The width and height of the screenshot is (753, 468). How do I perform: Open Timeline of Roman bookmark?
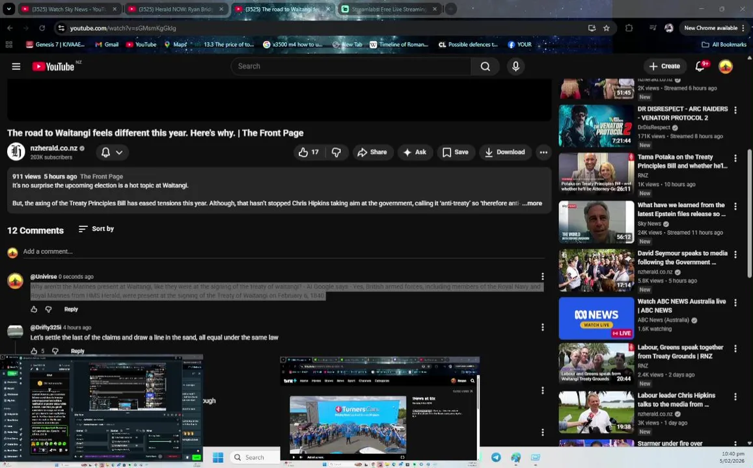click(x=398, y=45)
